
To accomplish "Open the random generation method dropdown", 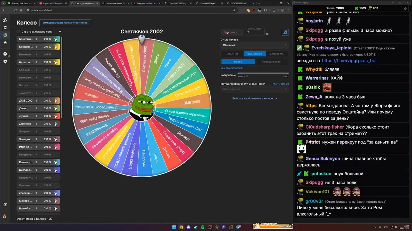I will click(254, 89).
